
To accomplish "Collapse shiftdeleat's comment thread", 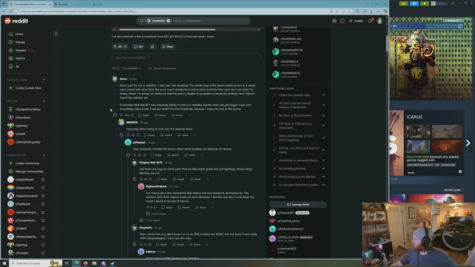I will tap(128, 155).
